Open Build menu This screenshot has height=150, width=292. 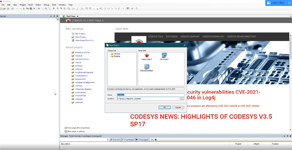coord(30,5)
